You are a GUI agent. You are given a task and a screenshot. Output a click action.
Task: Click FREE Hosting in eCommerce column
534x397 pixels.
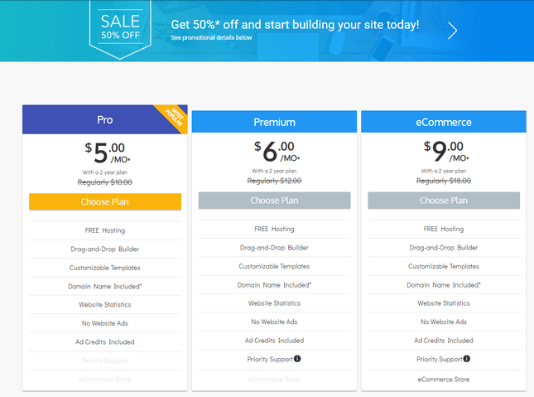pyautogui.click(x=444, y=230)
